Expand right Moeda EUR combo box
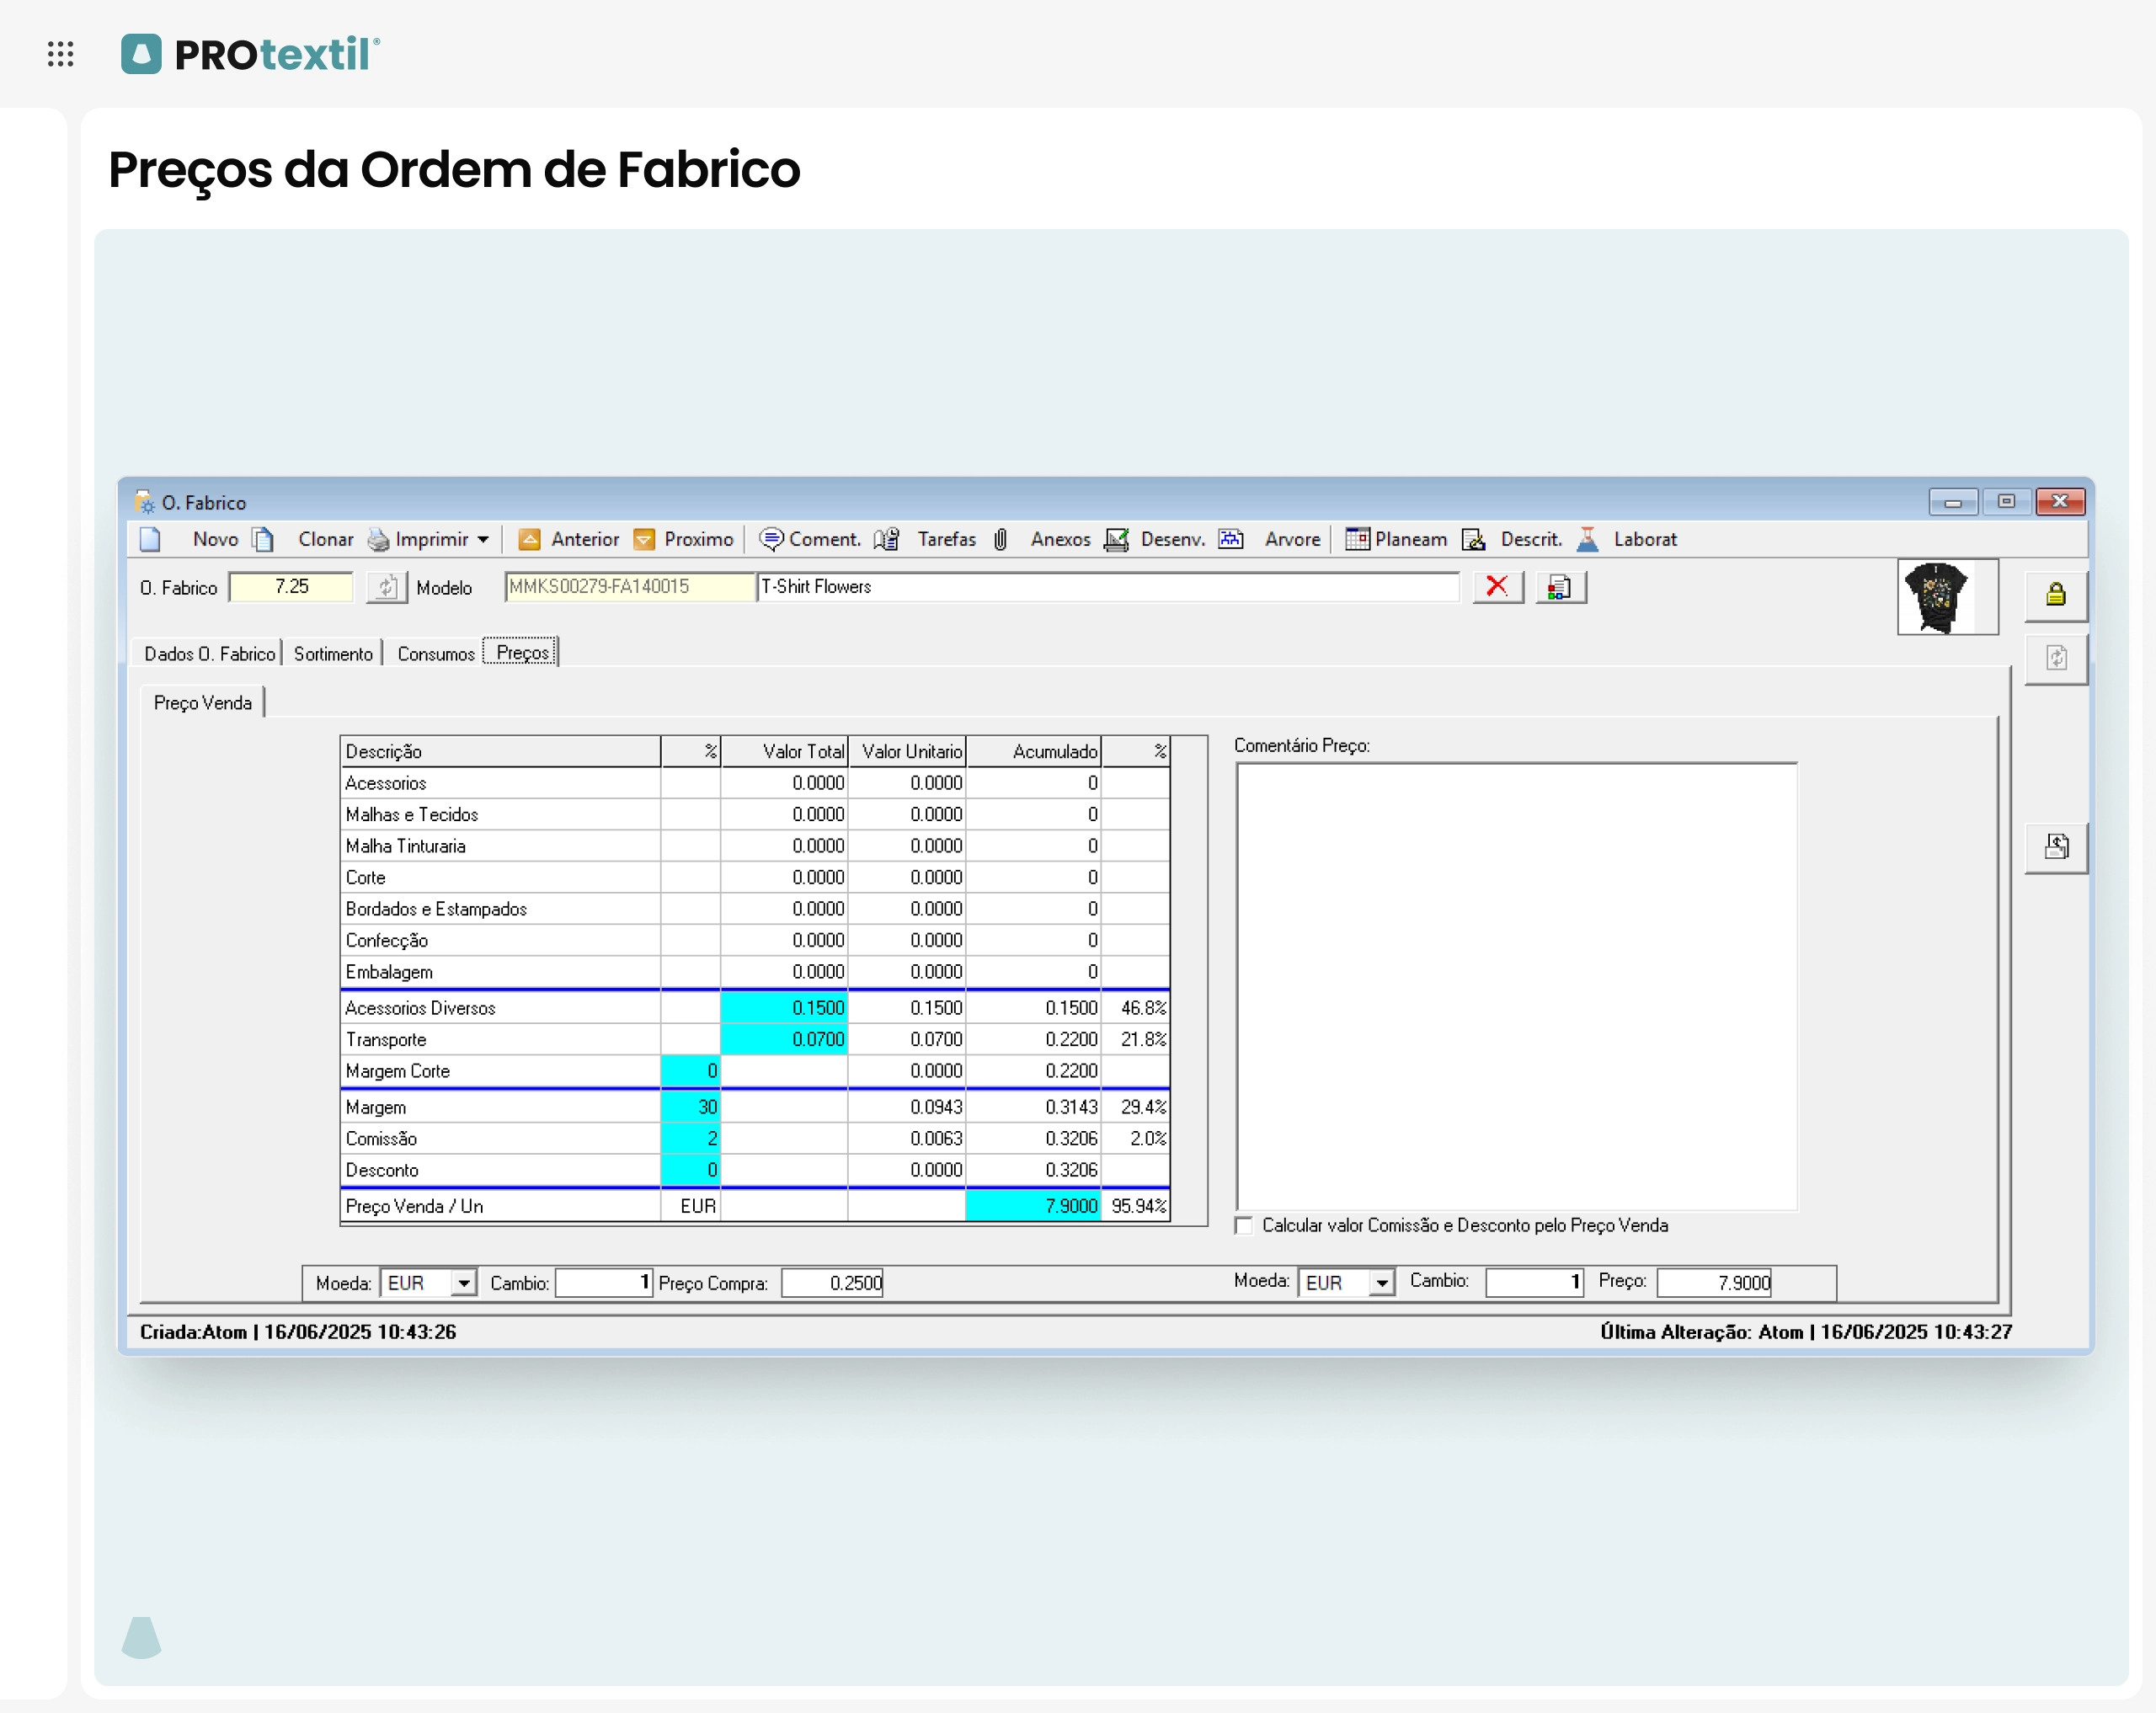 (x=1382, y=1283)
